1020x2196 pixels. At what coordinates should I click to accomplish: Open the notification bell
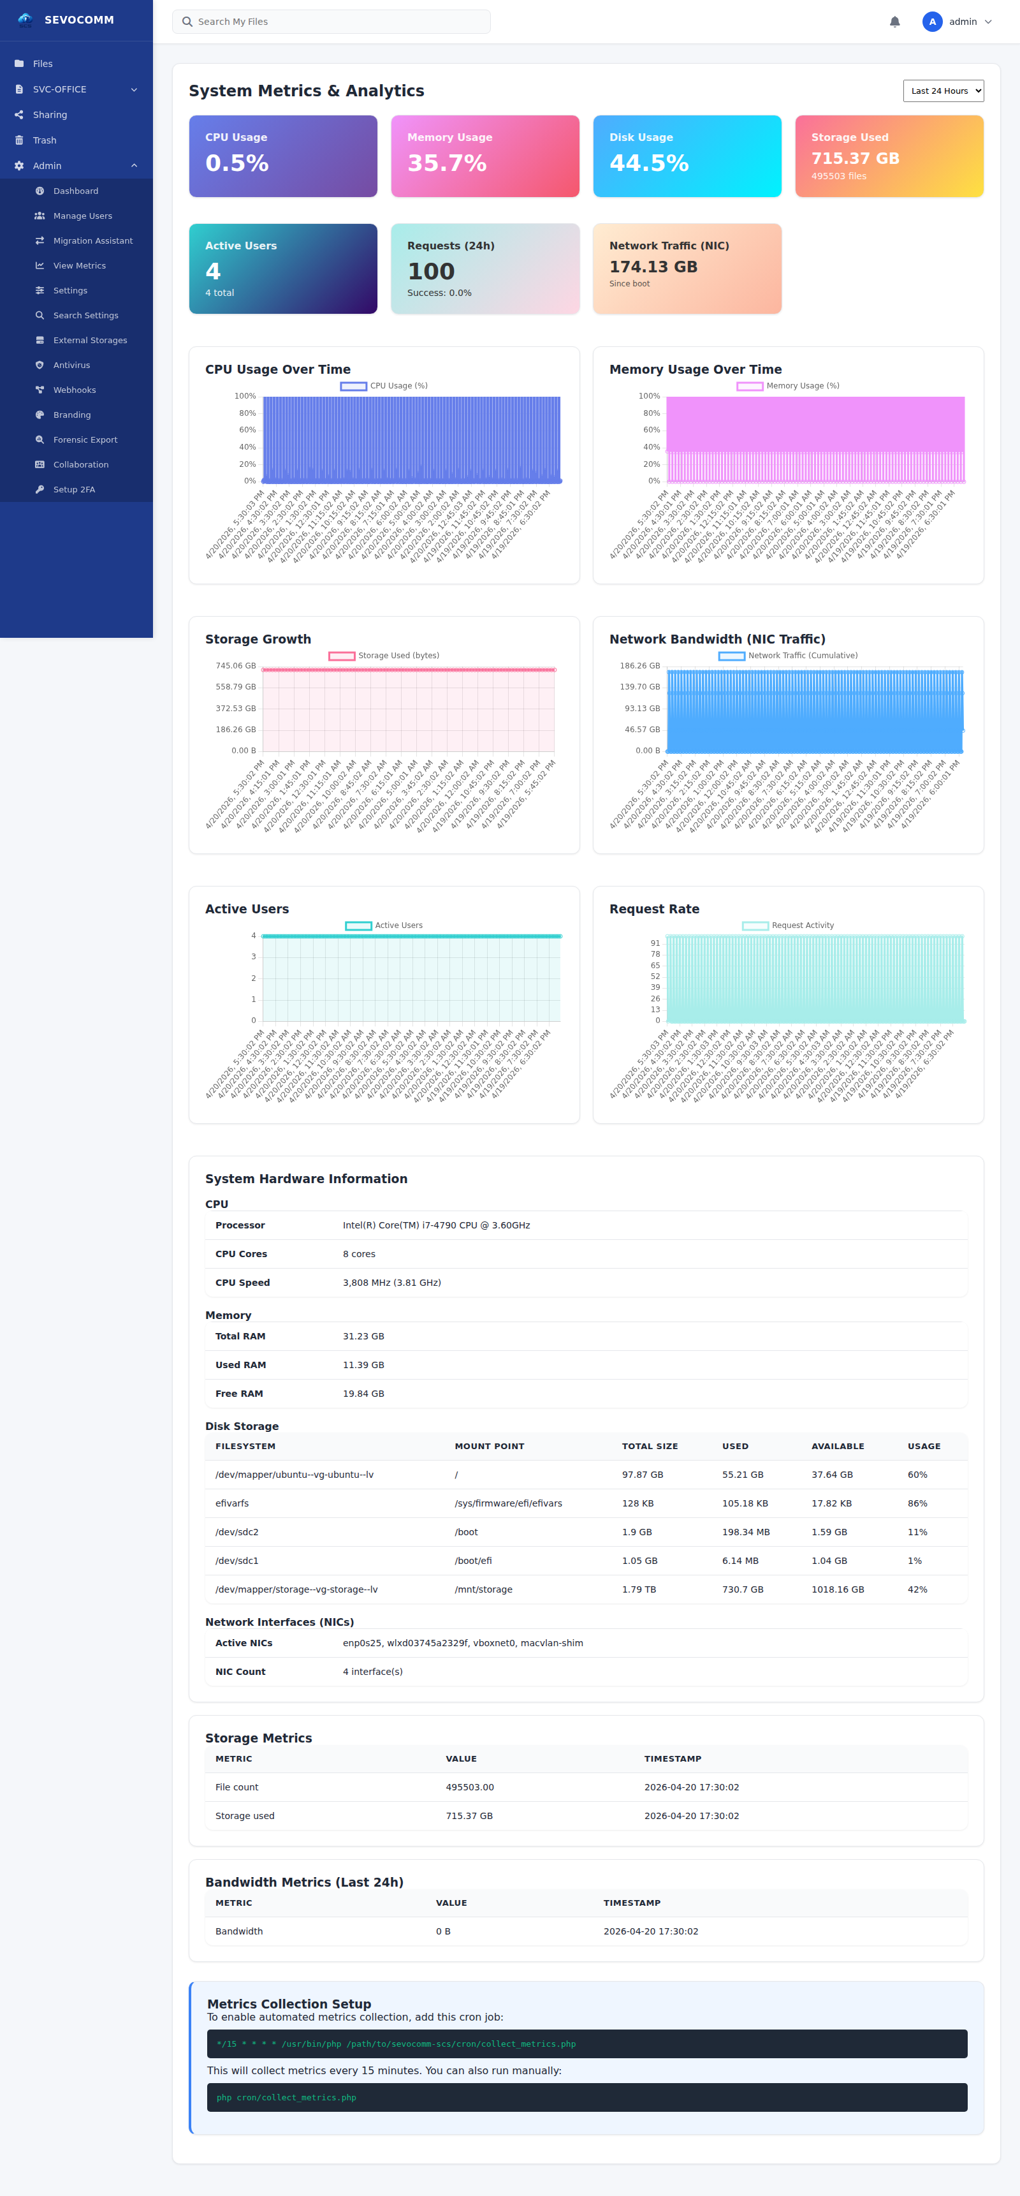point(894,21)
